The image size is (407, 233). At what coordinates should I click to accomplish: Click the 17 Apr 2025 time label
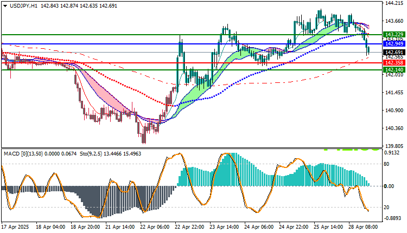pyautogui.click(x=15, y=227)
